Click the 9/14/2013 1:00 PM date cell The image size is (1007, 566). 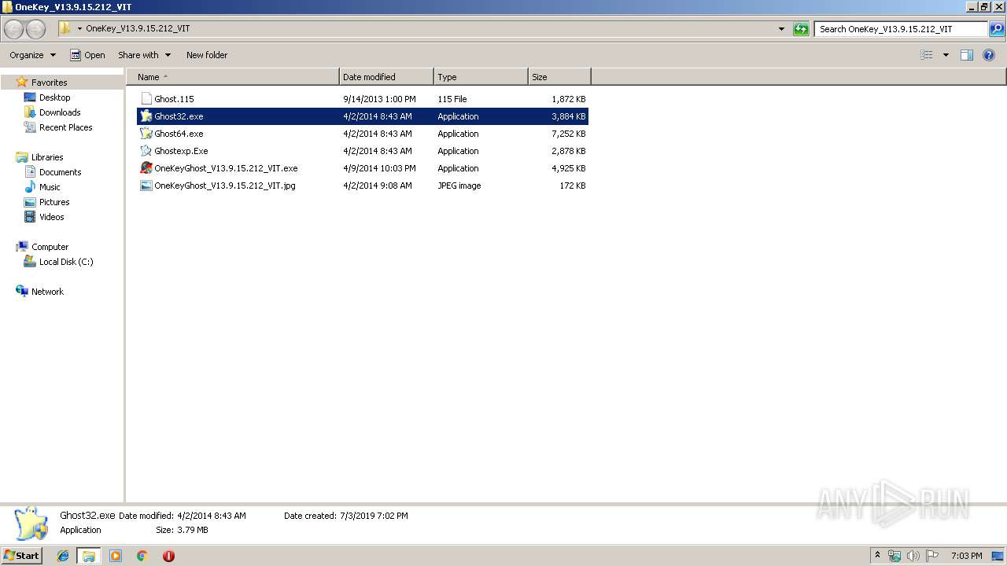(x=379, y=99)
